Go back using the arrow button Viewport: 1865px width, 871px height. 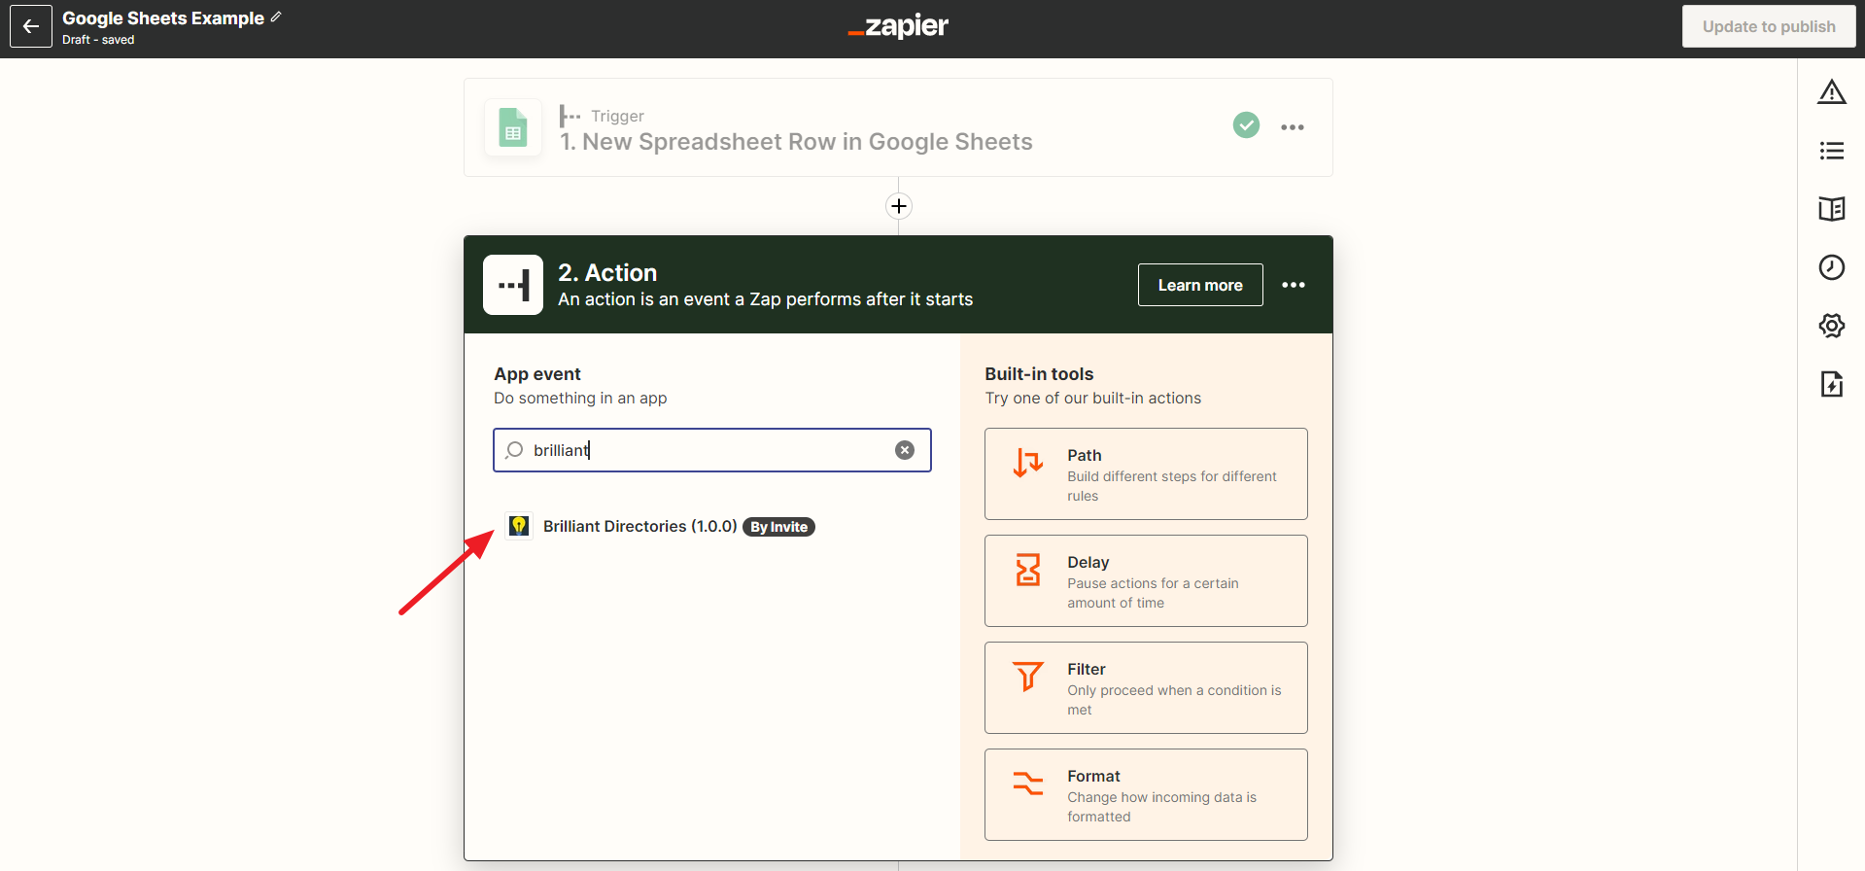click(31, 26)
